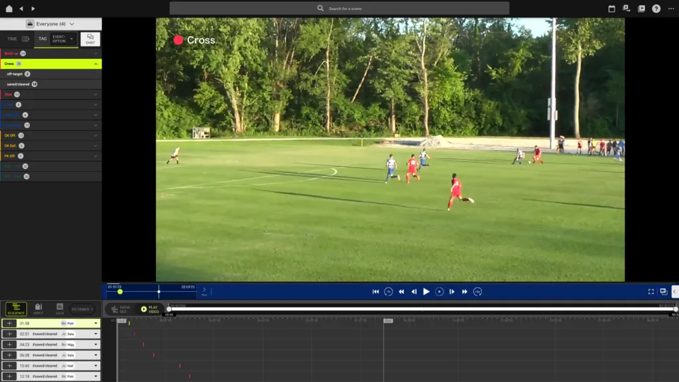The height and width of the screenshot is (382, 679).
Task: Toggle PLAY VIDEO mode
Action: [150, 309]
